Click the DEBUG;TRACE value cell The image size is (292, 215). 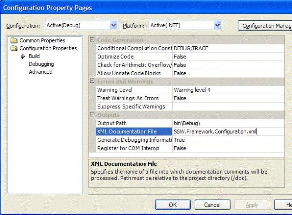pos(228,48)
